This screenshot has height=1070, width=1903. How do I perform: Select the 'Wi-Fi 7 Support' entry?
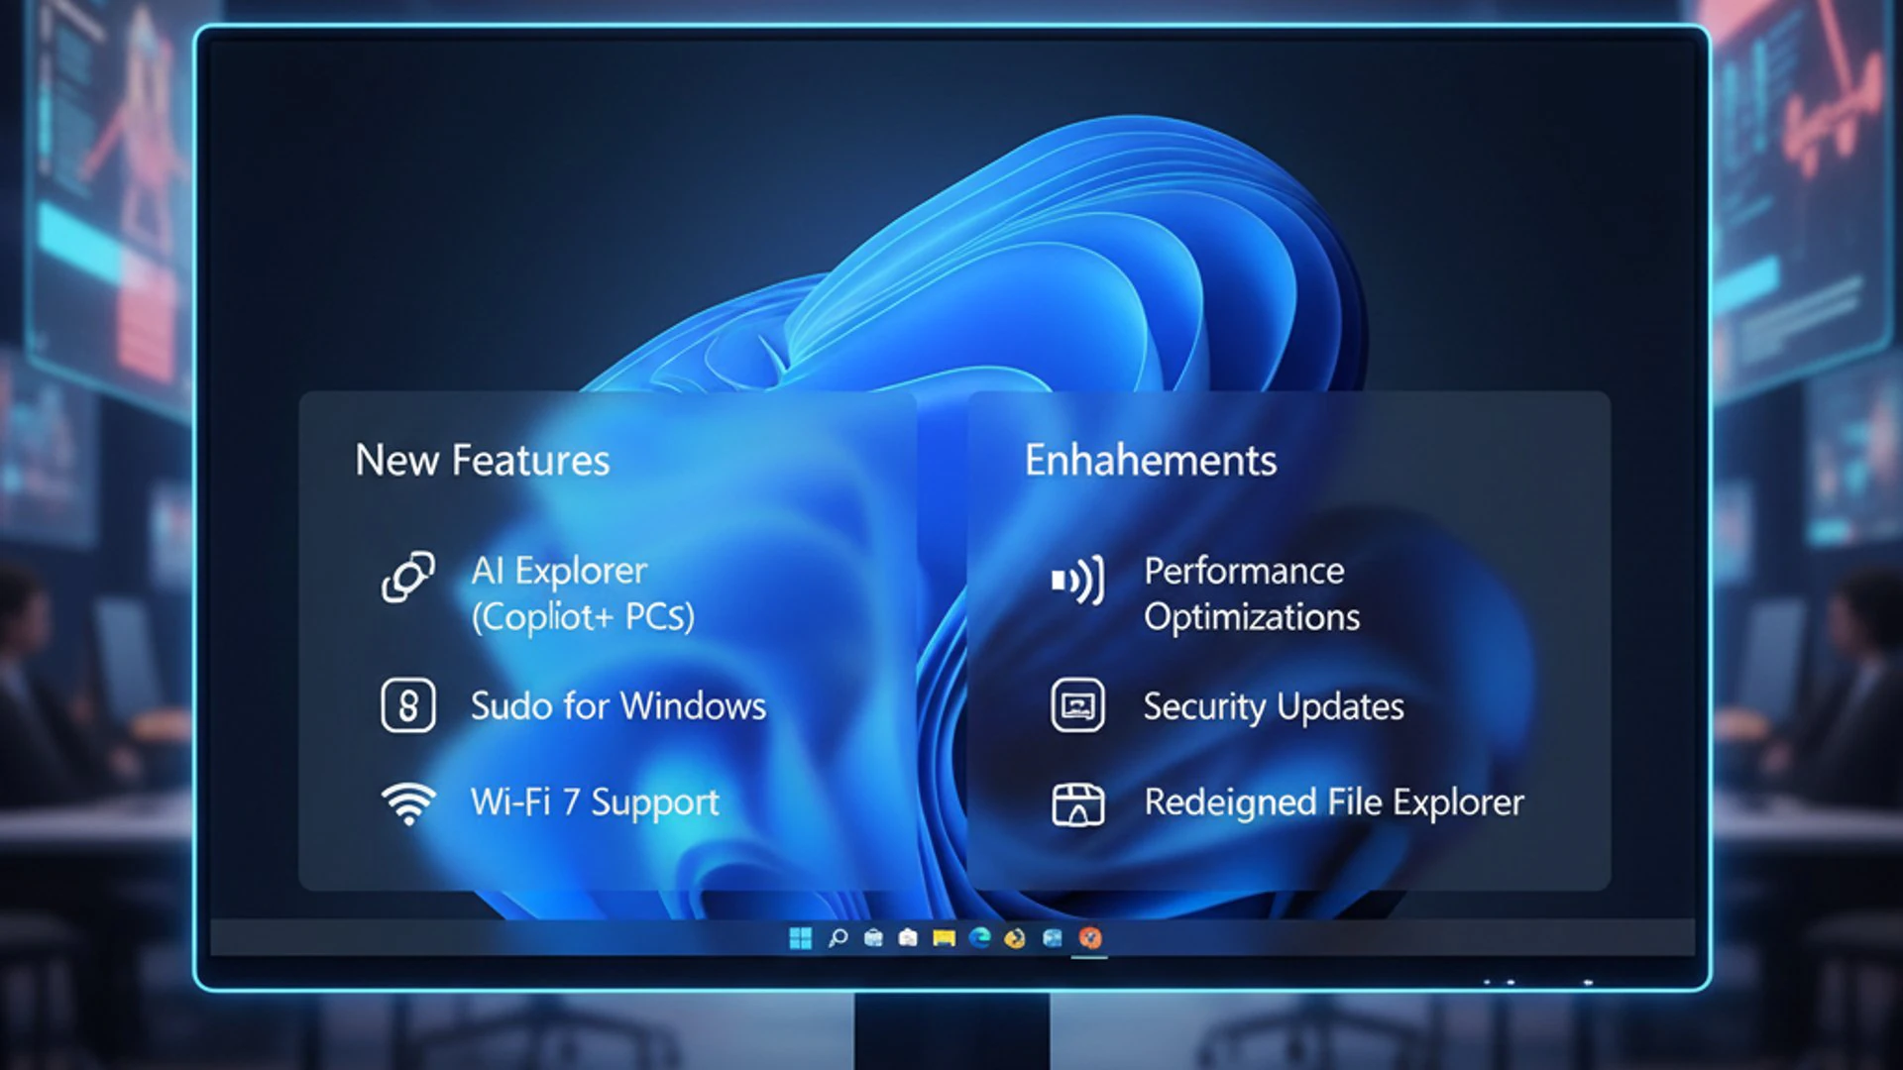[595, 802]
